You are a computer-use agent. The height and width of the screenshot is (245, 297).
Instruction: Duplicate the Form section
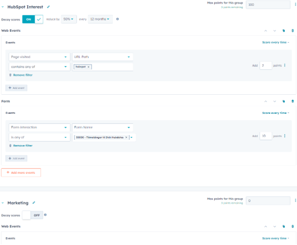(284, 101)
